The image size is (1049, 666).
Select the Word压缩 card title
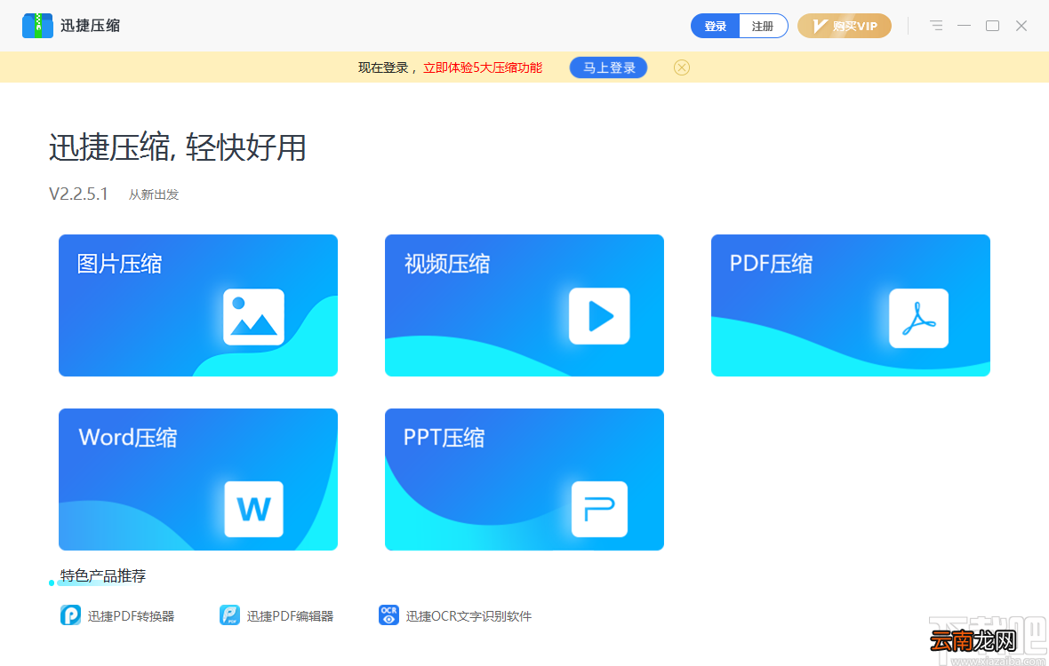(128, 438)
